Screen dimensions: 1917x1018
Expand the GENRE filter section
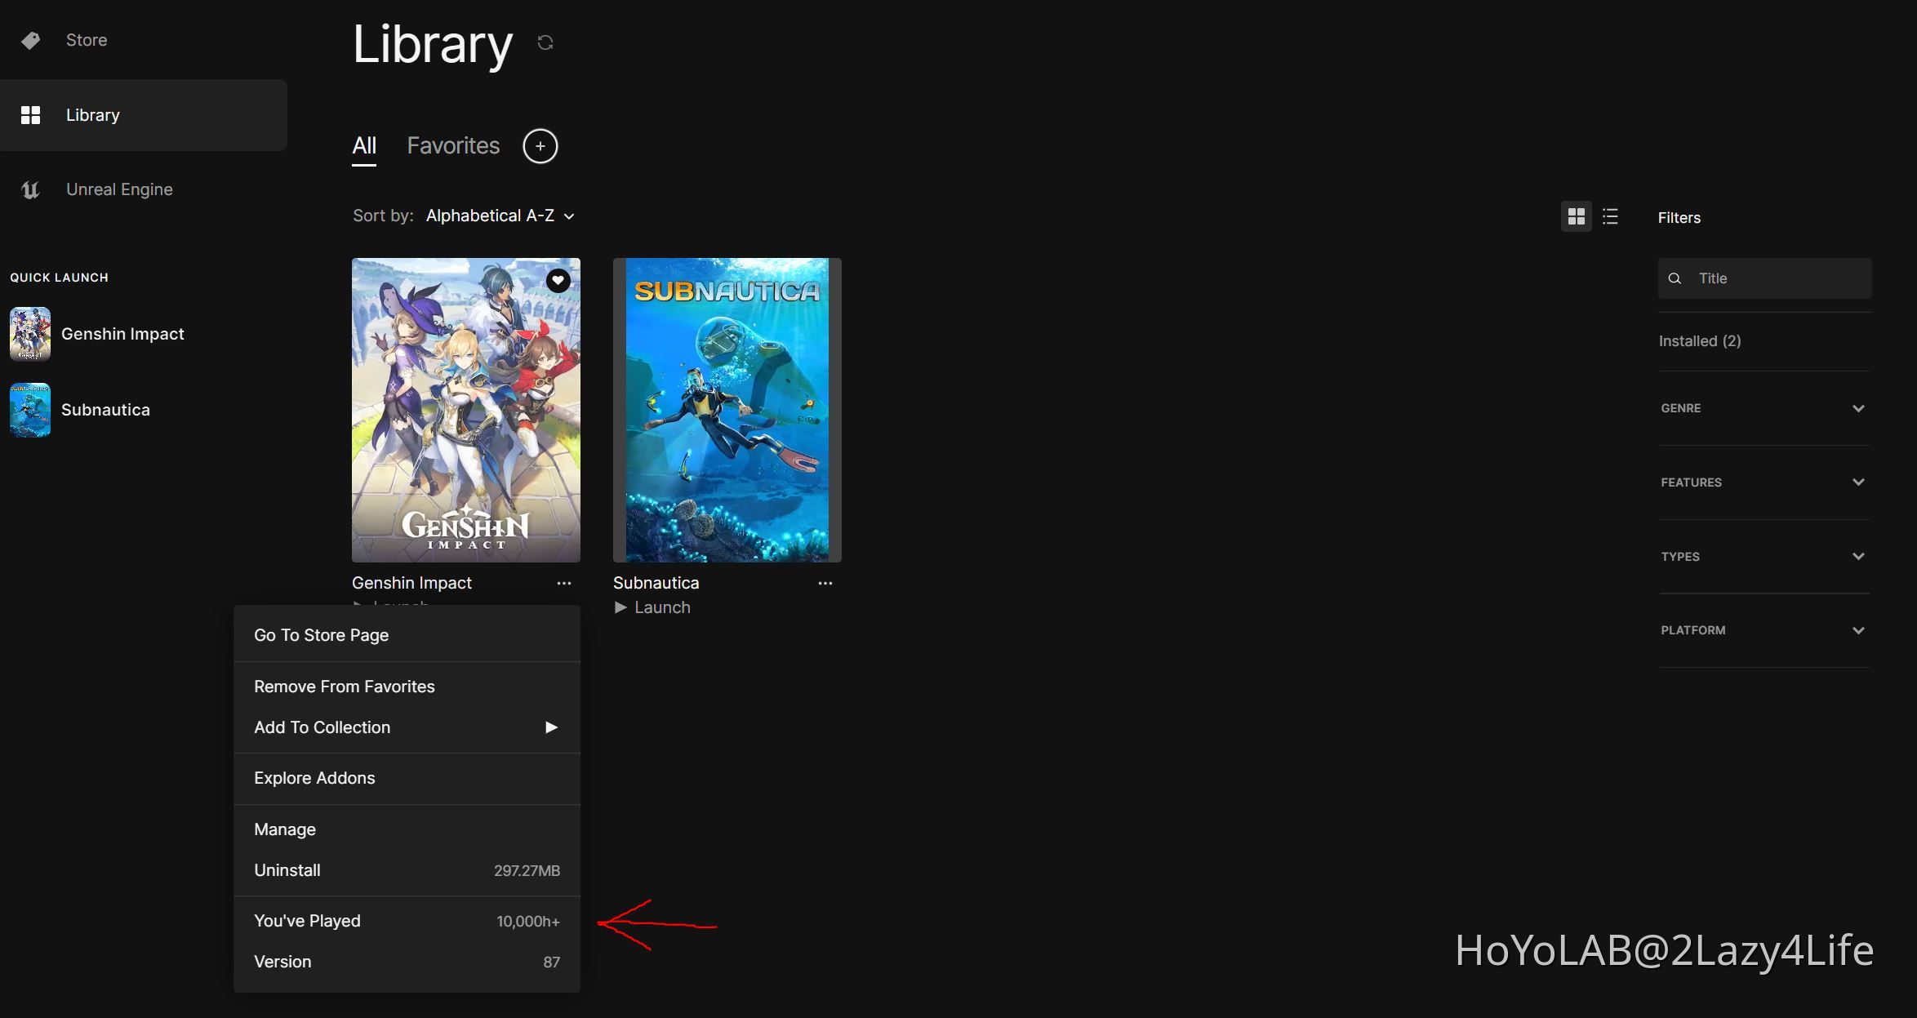(1764, 407)
